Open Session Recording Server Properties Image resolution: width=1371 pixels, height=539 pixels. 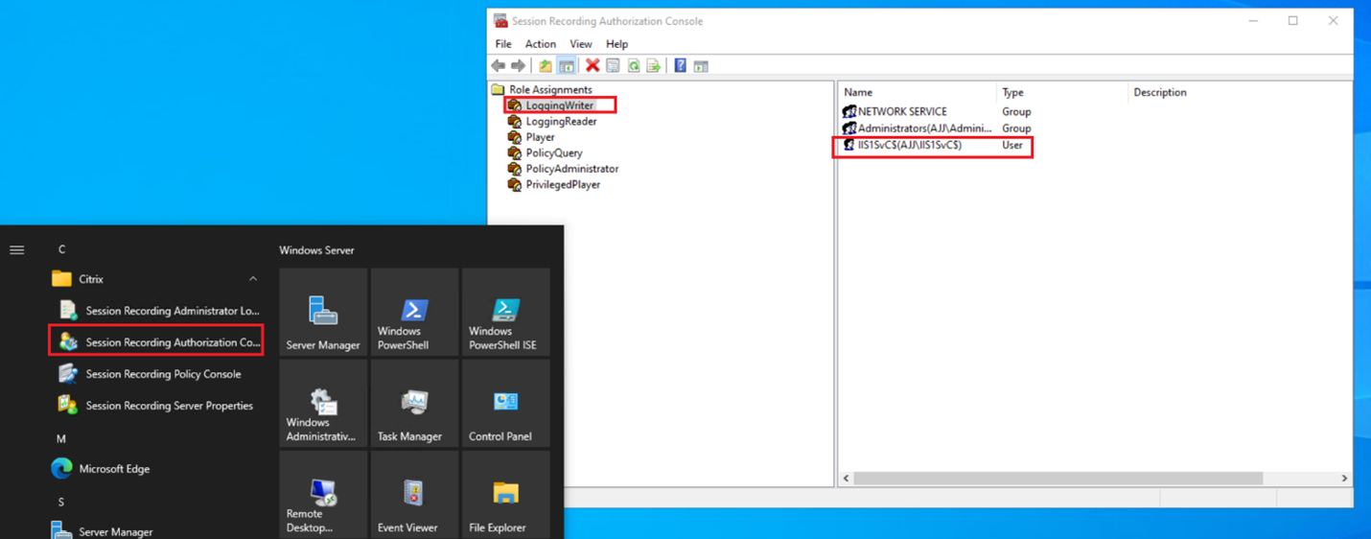point(155,406)
